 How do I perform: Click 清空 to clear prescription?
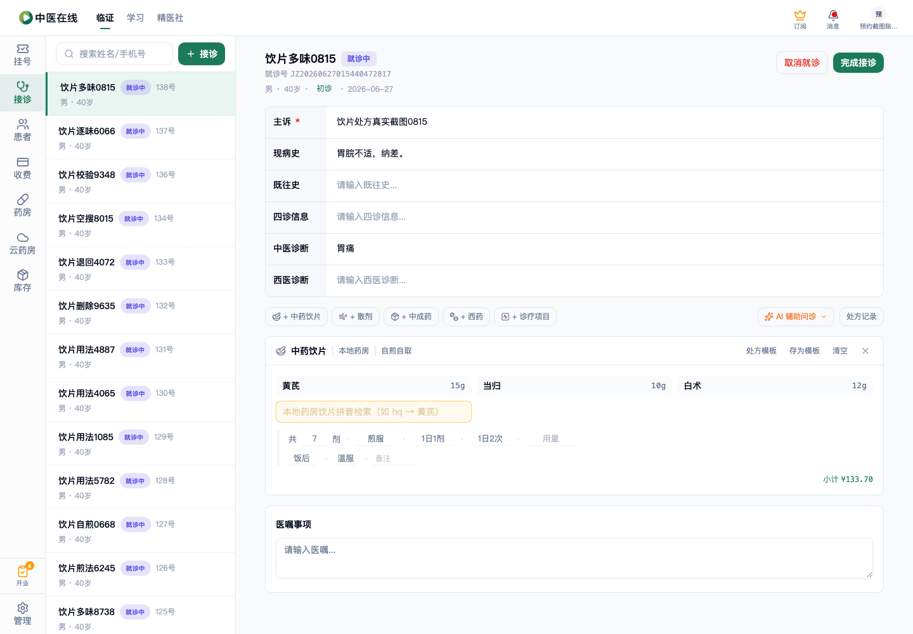[x=840, y=351]
